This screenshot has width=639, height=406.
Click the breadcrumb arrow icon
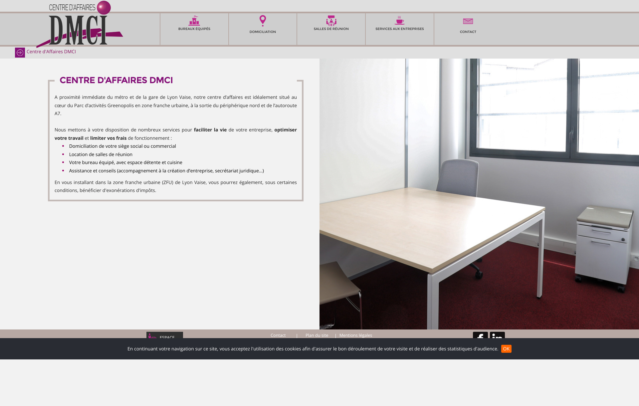coord(20,53)
